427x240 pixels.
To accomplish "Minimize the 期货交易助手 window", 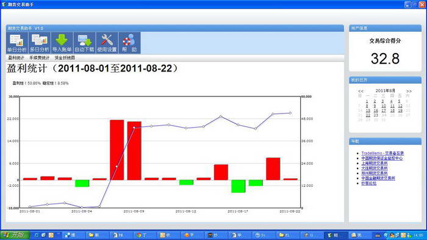I will point(407,4).
